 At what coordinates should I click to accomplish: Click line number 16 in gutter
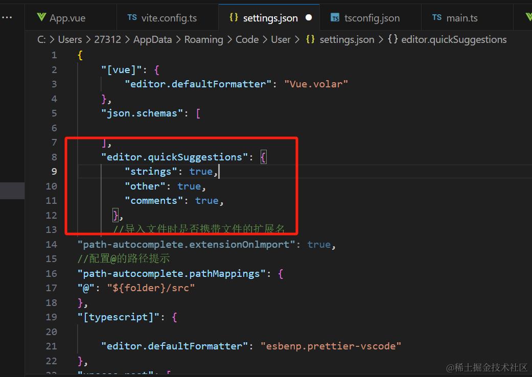(x=51, y=274)
